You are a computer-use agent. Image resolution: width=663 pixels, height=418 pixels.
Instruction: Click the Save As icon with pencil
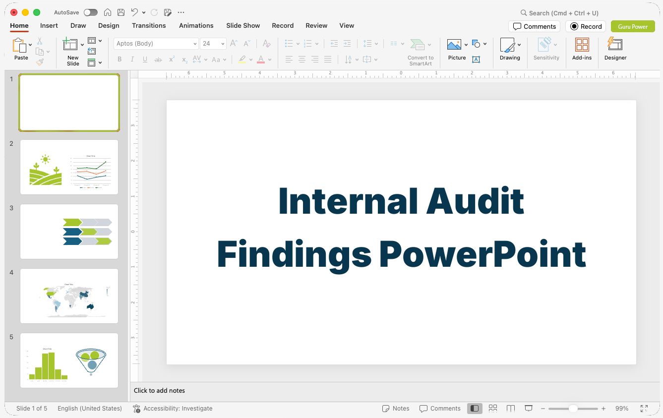pyautogui.click(x=168, y=12)
